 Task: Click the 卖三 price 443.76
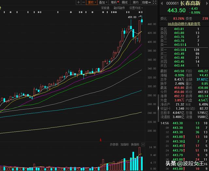[179, 37]
